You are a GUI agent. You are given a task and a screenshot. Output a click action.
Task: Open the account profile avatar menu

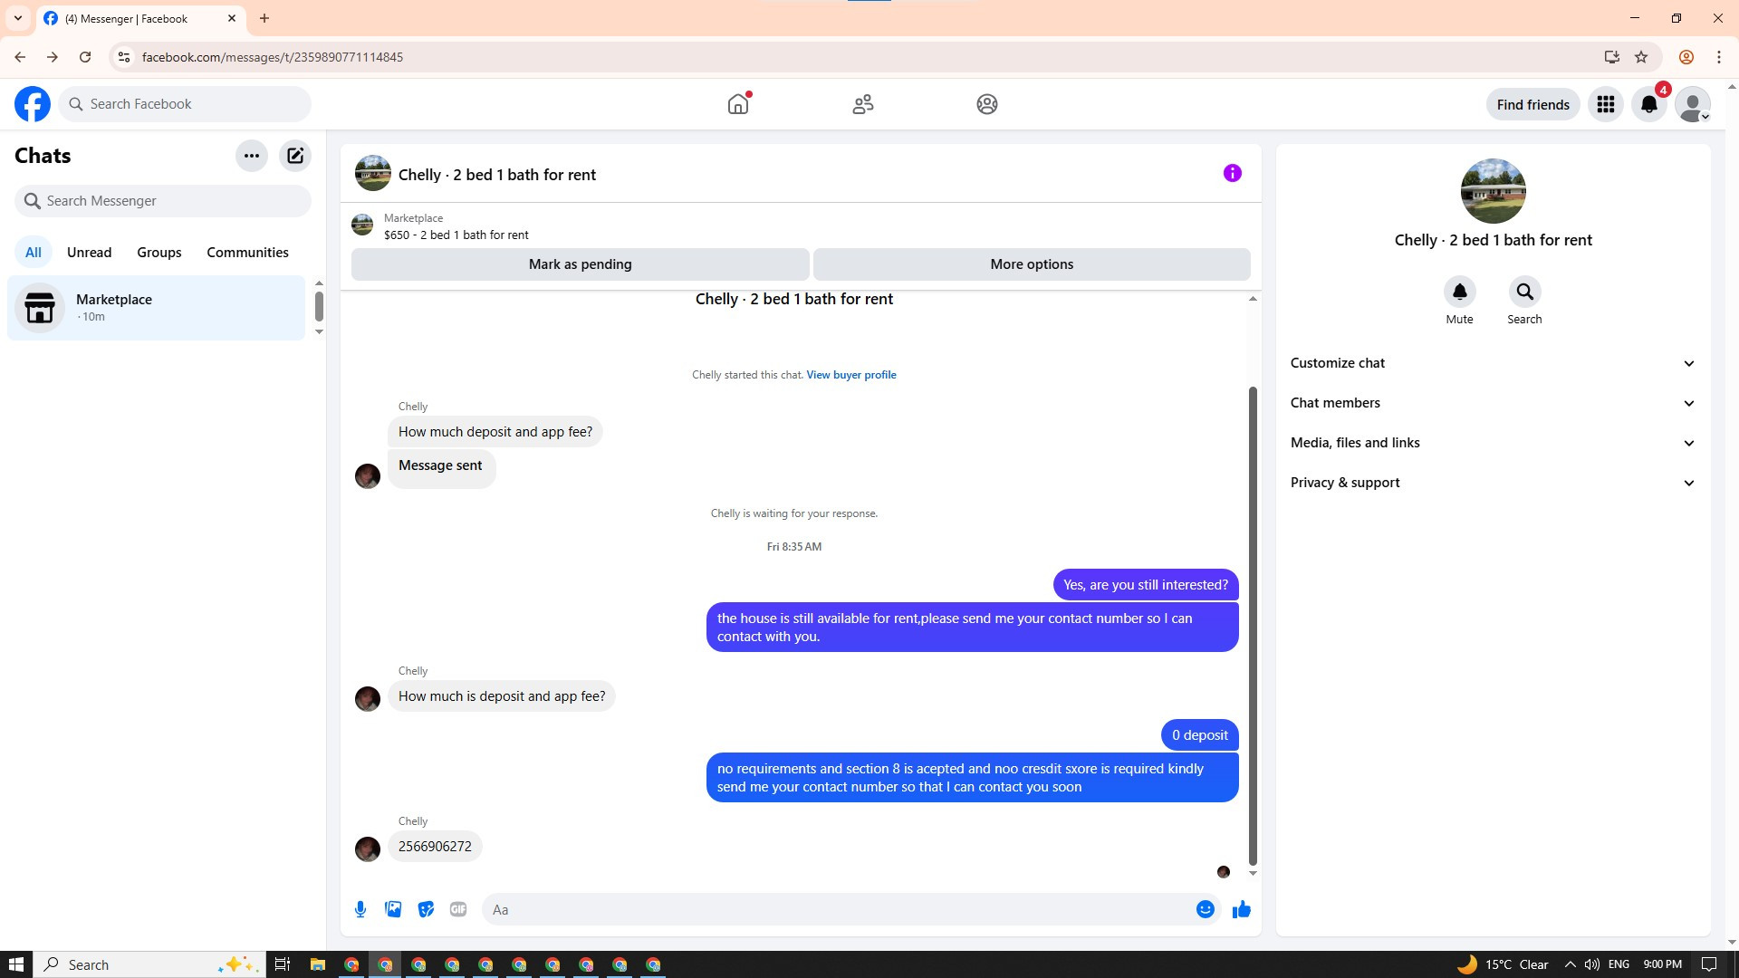click(1693, 104)
